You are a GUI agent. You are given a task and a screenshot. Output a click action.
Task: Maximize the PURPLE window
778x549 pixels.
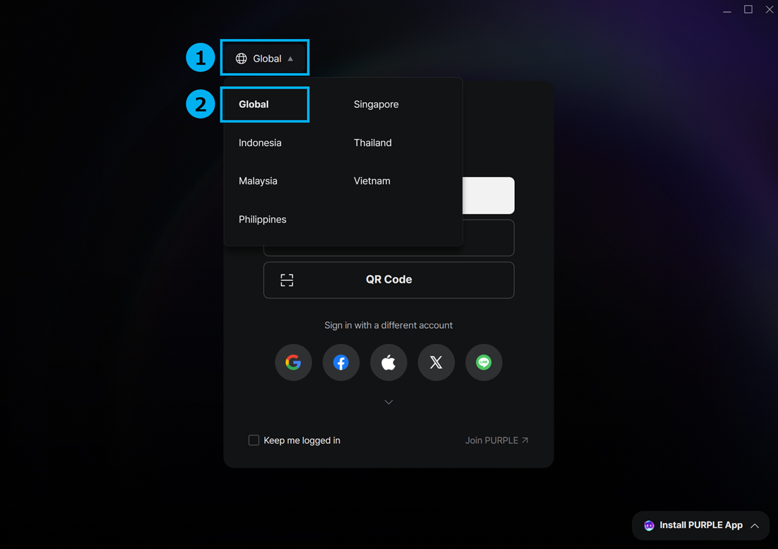[x=748, y=10]
